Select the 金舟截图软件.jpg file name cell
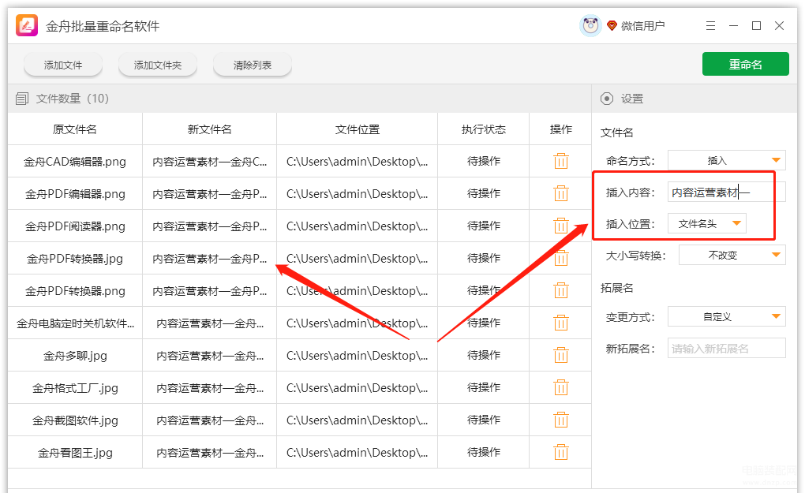The image size is (805, 493). [x=75, y=420]
